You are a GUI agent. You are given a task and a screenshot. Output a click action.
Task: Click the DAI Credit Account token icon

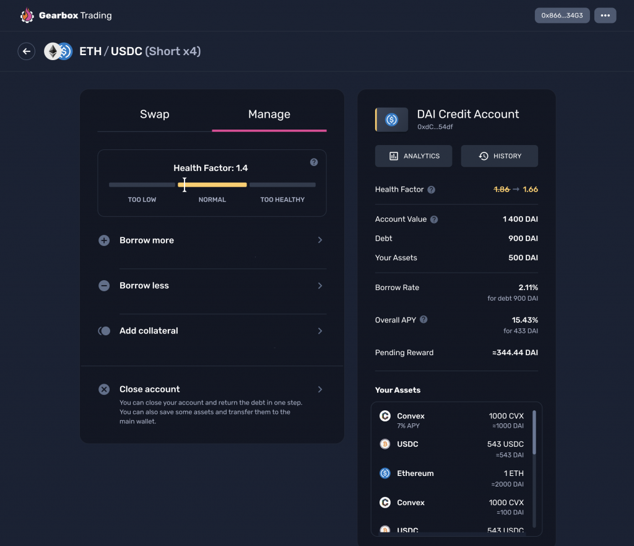(391, 120)
